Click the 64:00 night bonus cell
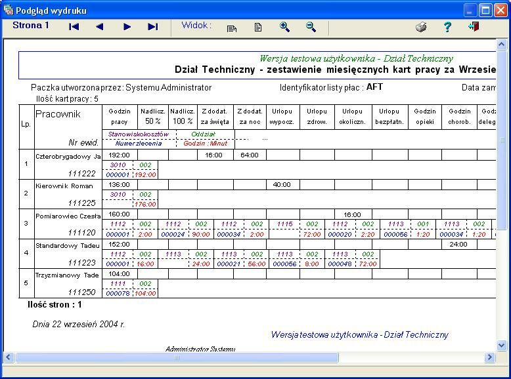 [250, 155]
